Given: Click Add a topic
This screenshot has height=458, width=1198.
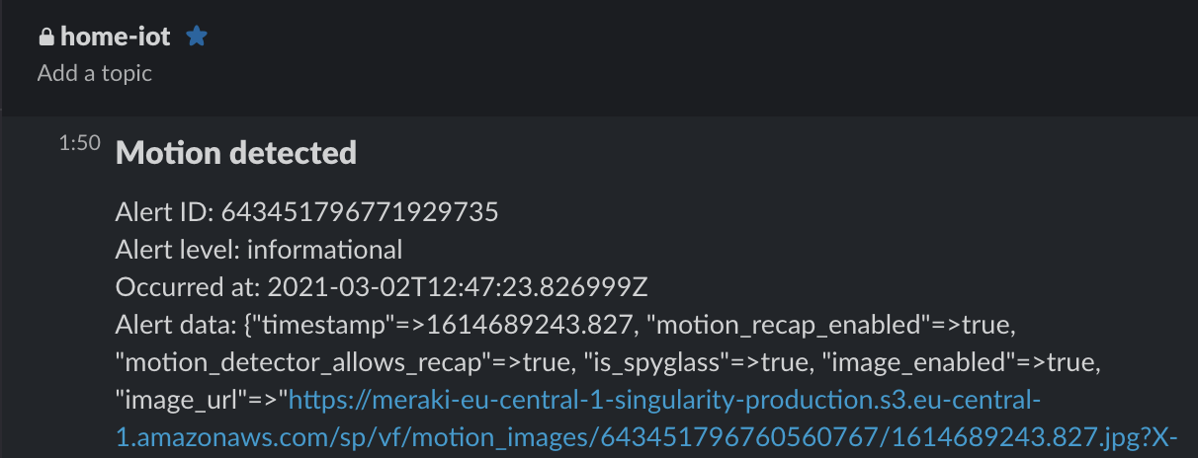Looking at the screenshot, I should click(95, 73).
